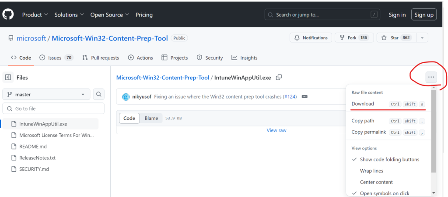448x197 pixels.
Task: Click the three-dot more file actions button
Action: pos(431,77)
